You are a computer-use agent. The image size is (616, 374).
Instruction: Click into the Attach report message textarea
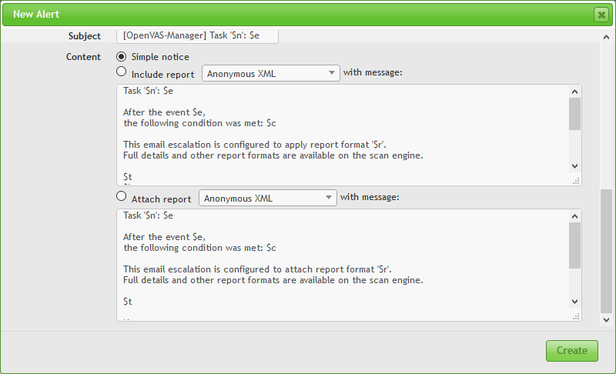pos(339,262)
